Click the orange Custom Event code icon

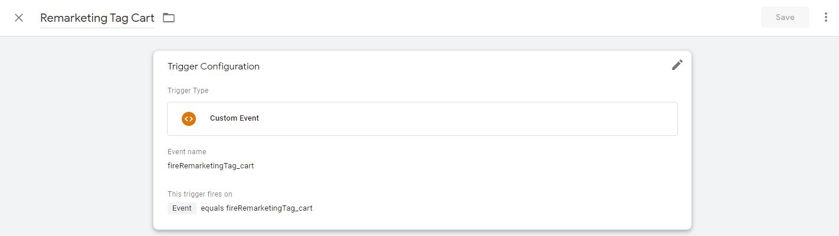click(188, 118)
